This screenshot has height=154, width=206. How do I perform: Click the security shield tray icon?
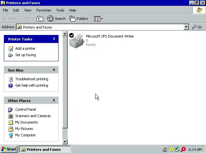[x=171, y=149]
